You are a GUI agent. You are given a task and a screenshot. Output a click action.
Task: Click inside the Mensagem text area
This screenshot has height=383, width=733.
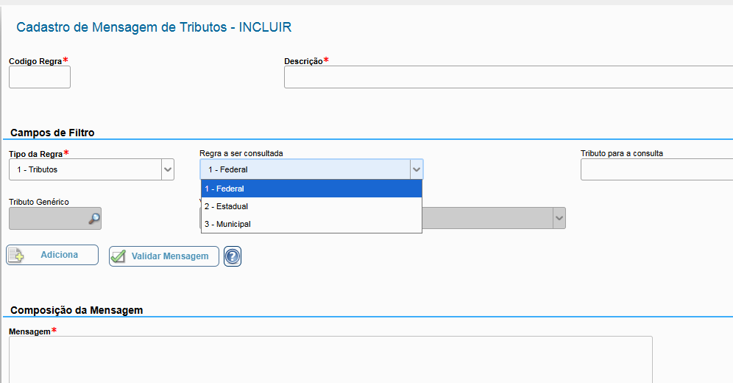pos(330,359)
